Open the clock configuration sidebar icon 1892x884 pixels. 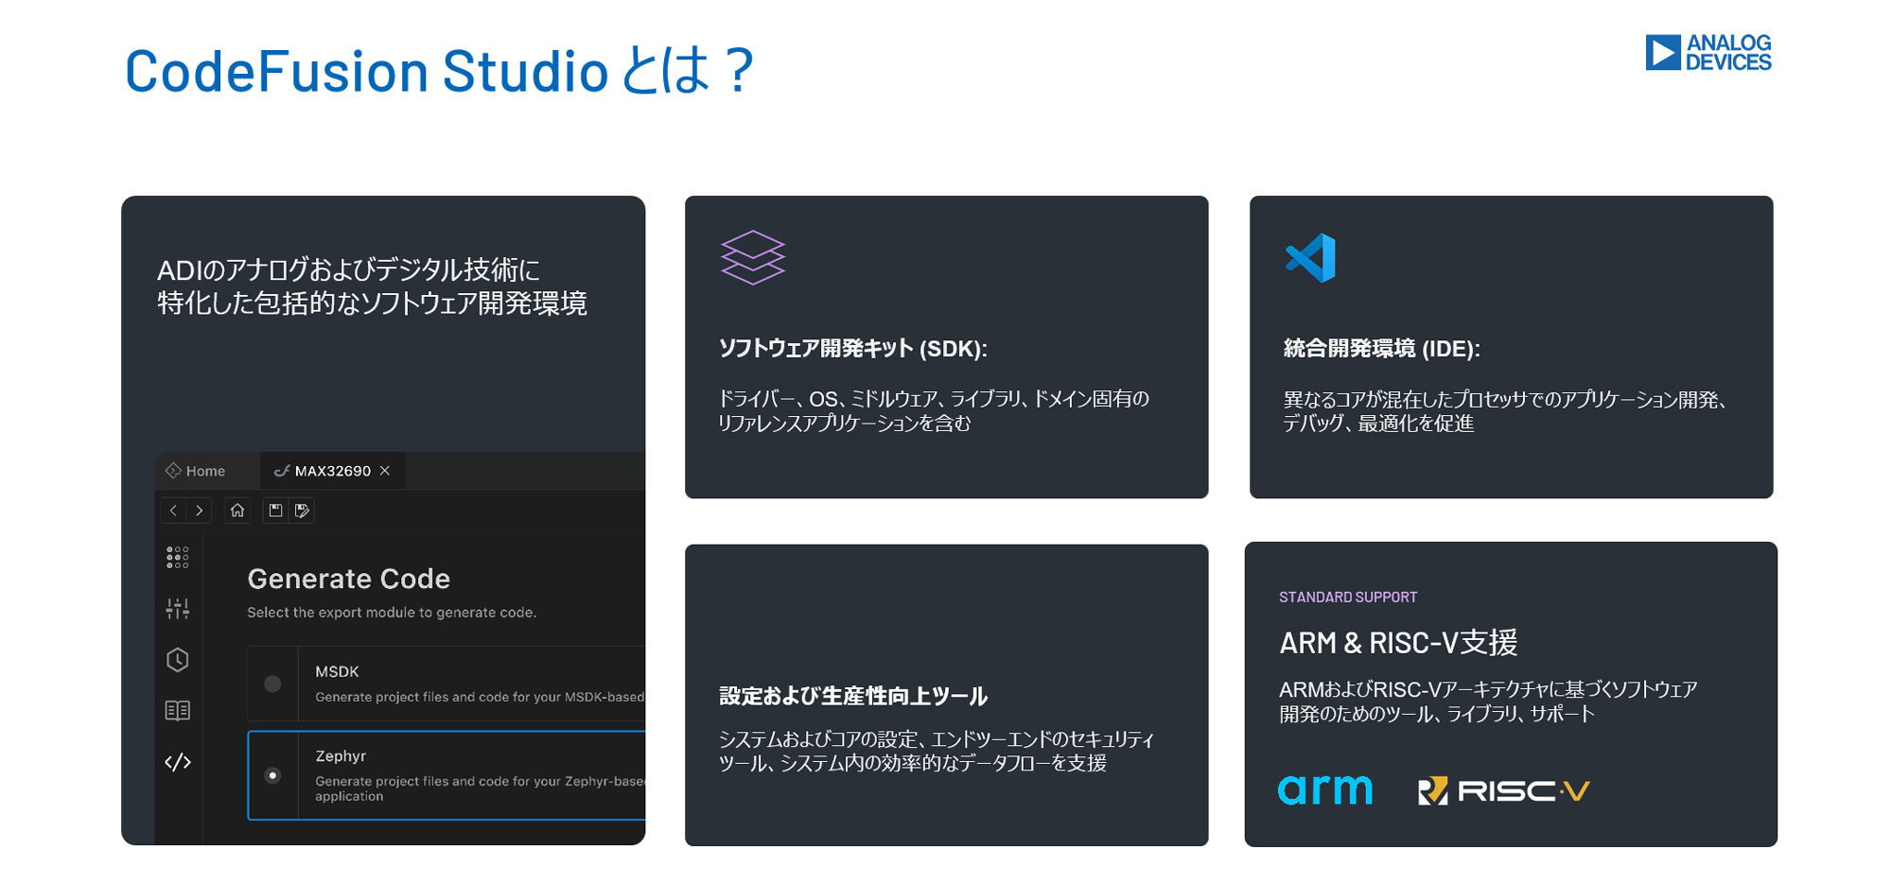(x=178, y=659)
